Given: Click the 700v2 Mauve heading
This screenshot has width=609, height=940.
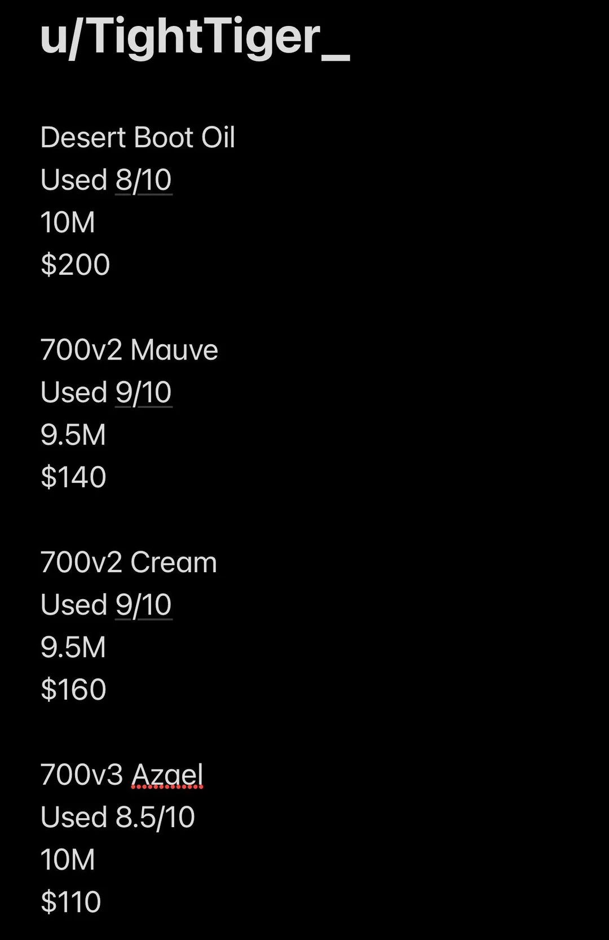Looking at the screenshot, I should coord(129,350).
